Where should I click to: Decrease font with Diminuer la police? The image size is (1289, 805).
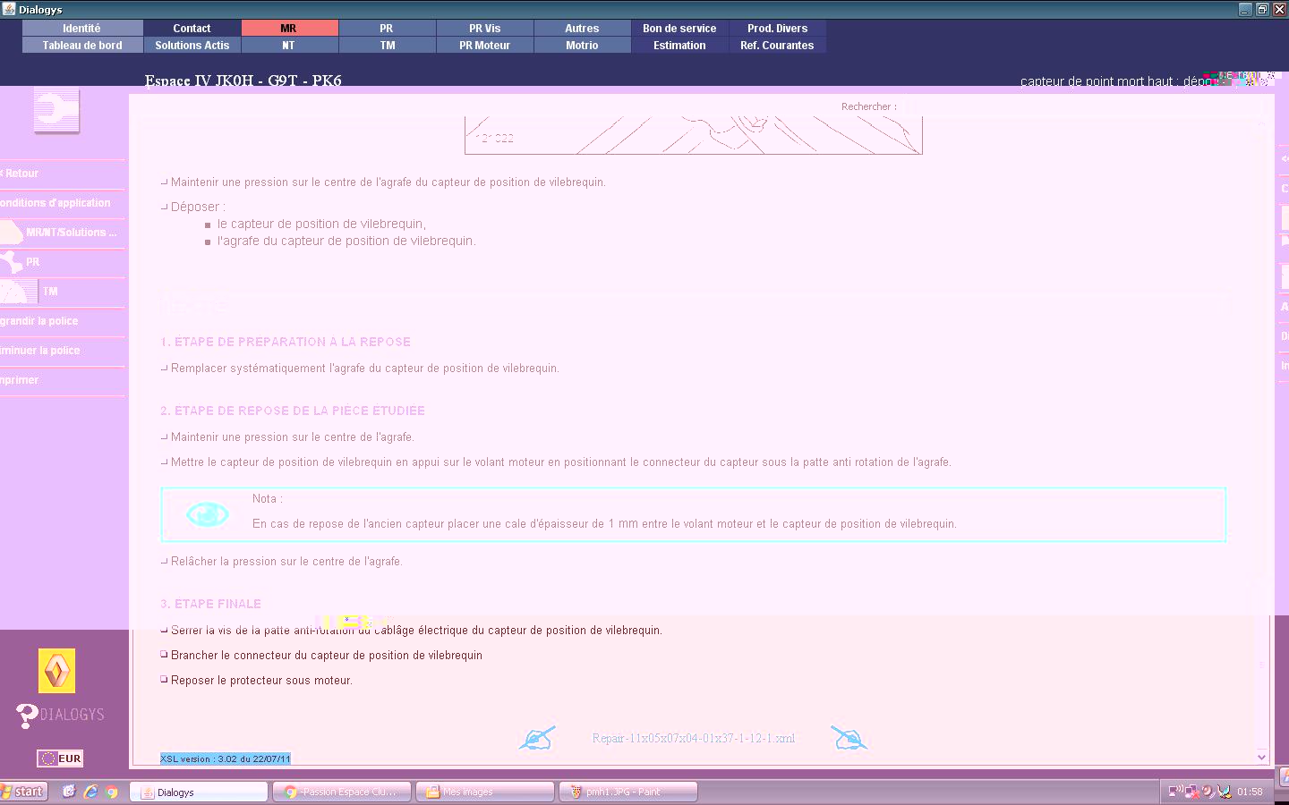(40, 351)
